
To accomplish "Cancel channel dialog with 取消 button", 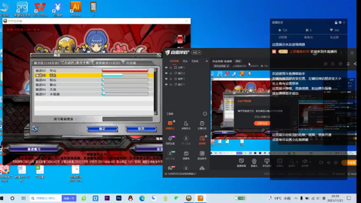I will pos(141,129).
